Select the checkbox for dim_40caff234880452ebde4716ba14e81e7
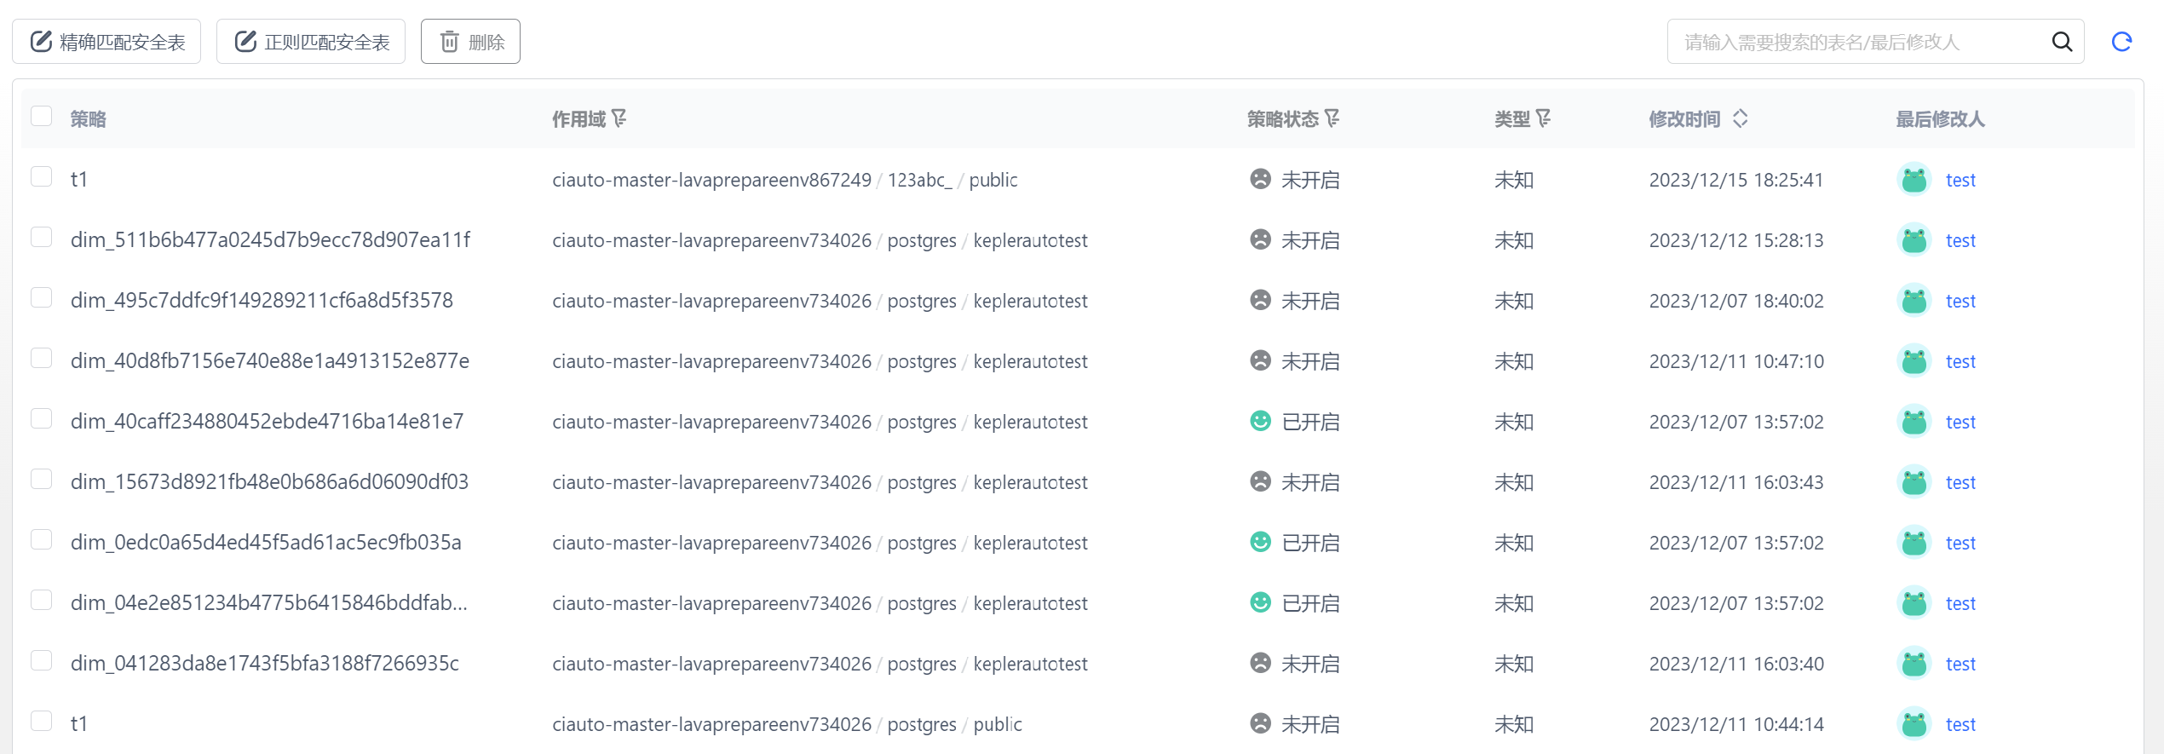2164x754 pixels. point(42,418)
